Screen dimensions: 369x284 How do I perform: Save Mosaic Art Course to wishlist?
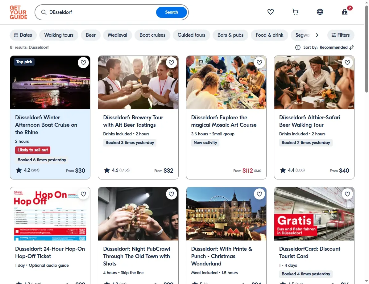[x=259, y=63]
